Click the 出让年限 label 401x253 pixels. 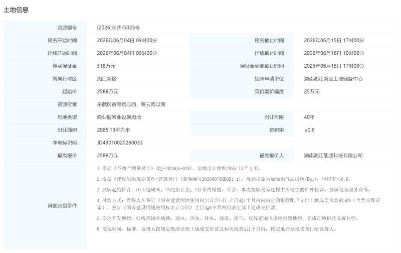(274, 117)
